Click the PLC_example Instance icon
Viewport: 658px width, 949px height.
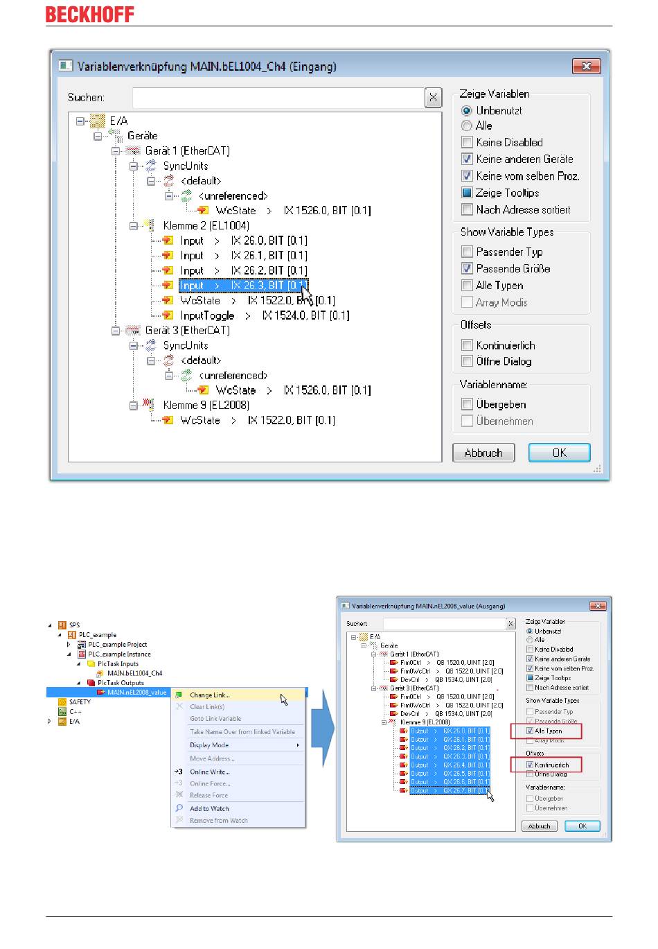pyautogui.click(x=82, y=654)
